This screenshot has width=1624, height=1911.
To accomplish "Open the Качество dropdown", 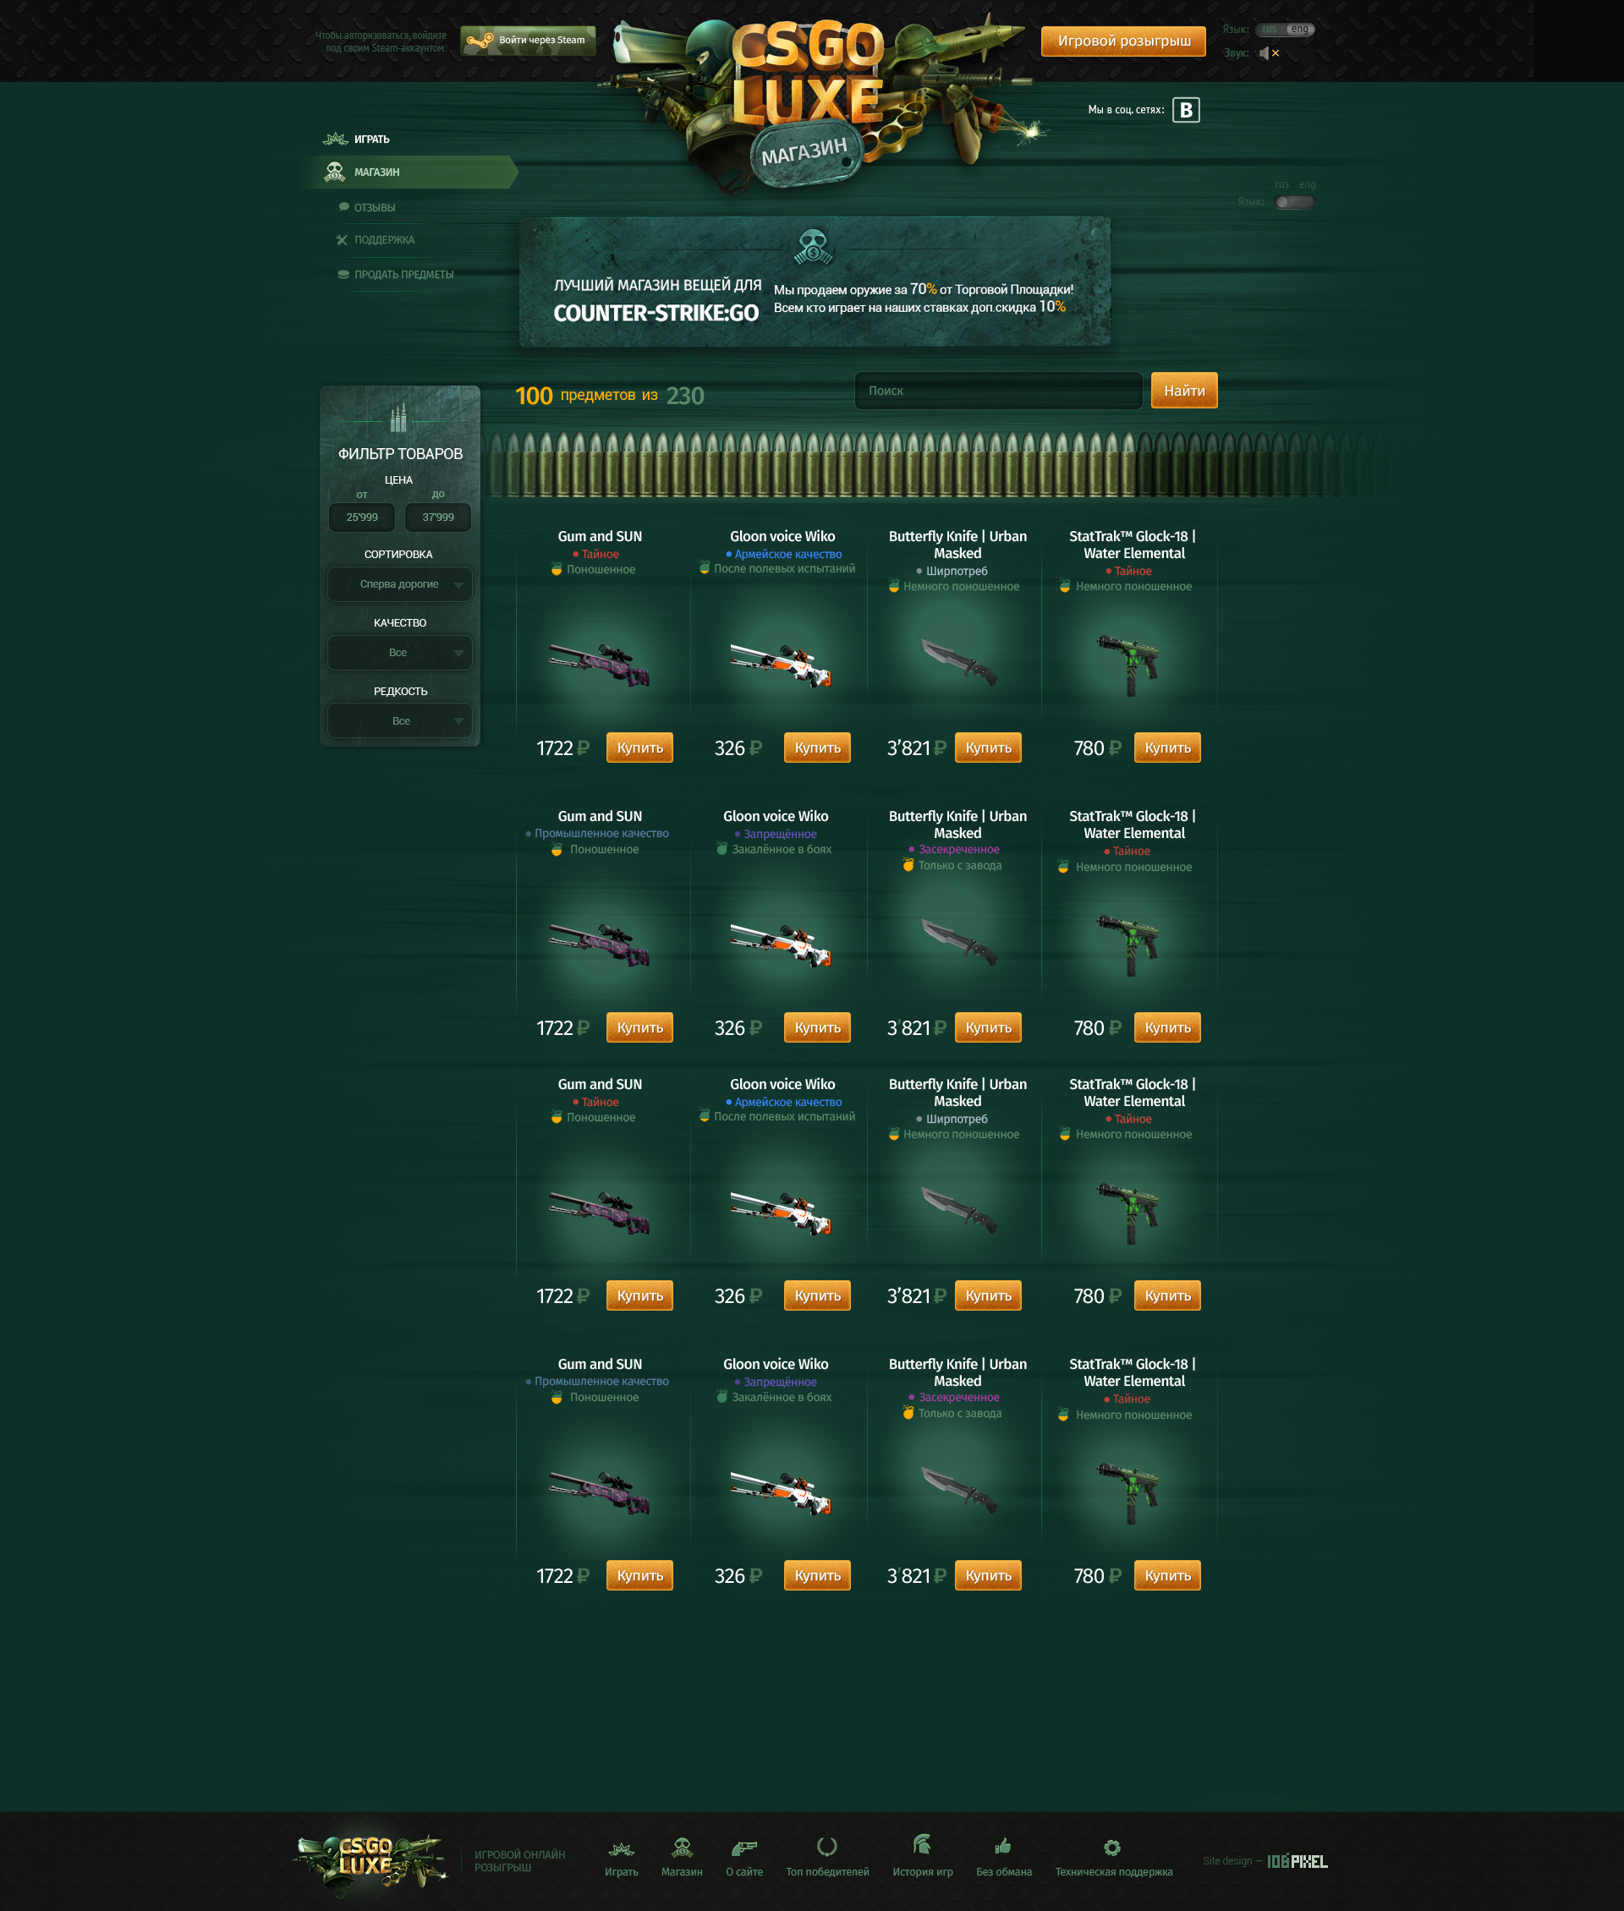I will pyautogui.click(x=399, y=653).
